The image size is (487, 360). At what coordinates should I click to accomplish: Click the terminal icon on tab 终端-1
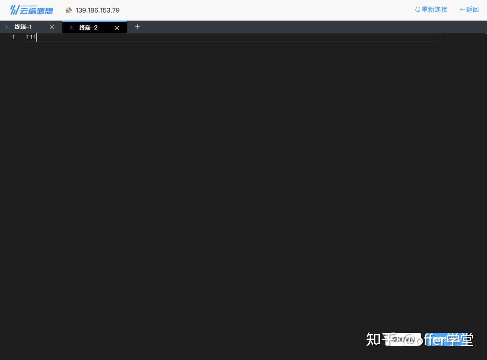[x=7, y=27]
